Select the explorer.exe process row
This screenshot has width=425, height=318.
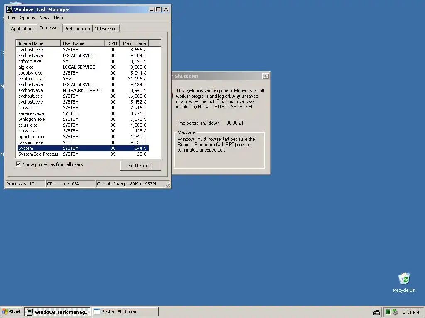point(83,79)
